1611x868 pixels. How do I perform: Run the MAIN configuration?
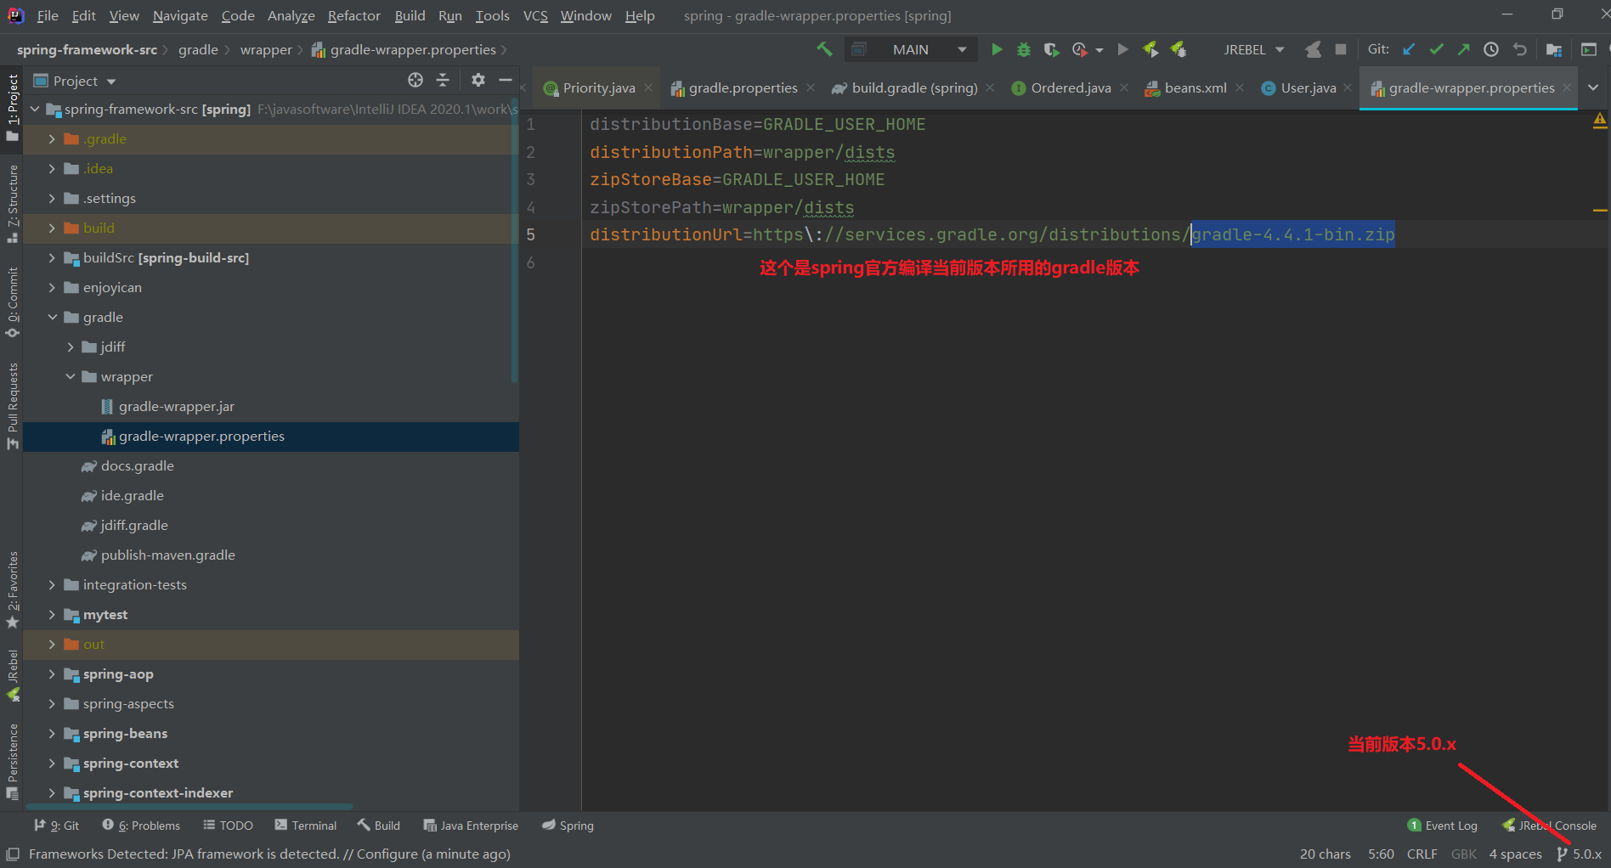tap(997, 49)
